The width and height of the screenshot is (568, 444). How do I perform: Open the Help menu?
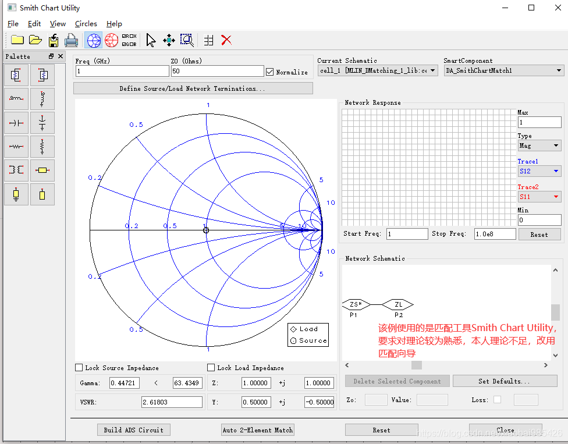click(114, 23)
